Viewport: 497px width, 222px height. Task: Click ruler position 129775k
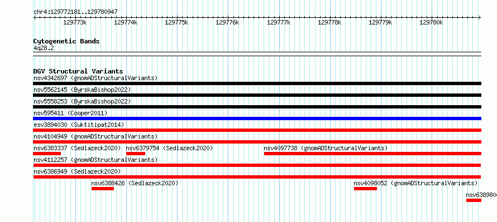[x=177, y=23]
